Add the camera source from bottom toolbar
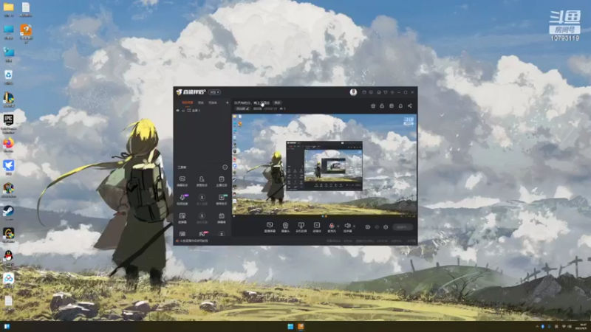 pos(285,226)
